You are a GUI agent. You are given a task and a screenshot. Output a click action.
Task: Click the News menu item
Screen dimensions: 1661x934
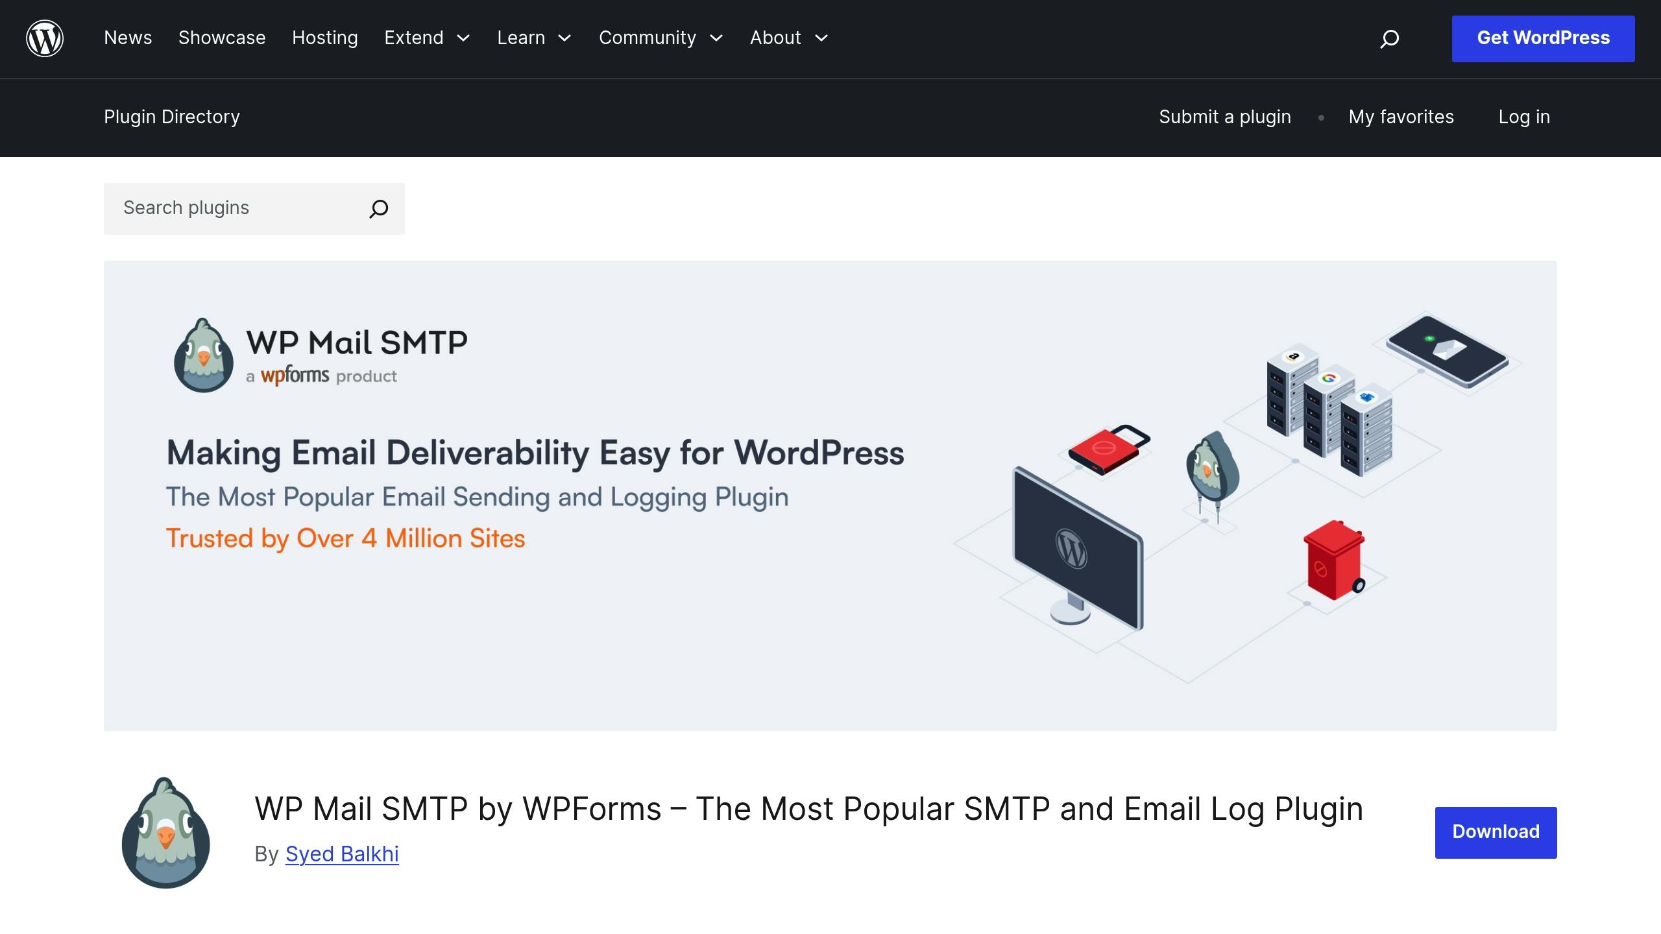click(128, 38)
